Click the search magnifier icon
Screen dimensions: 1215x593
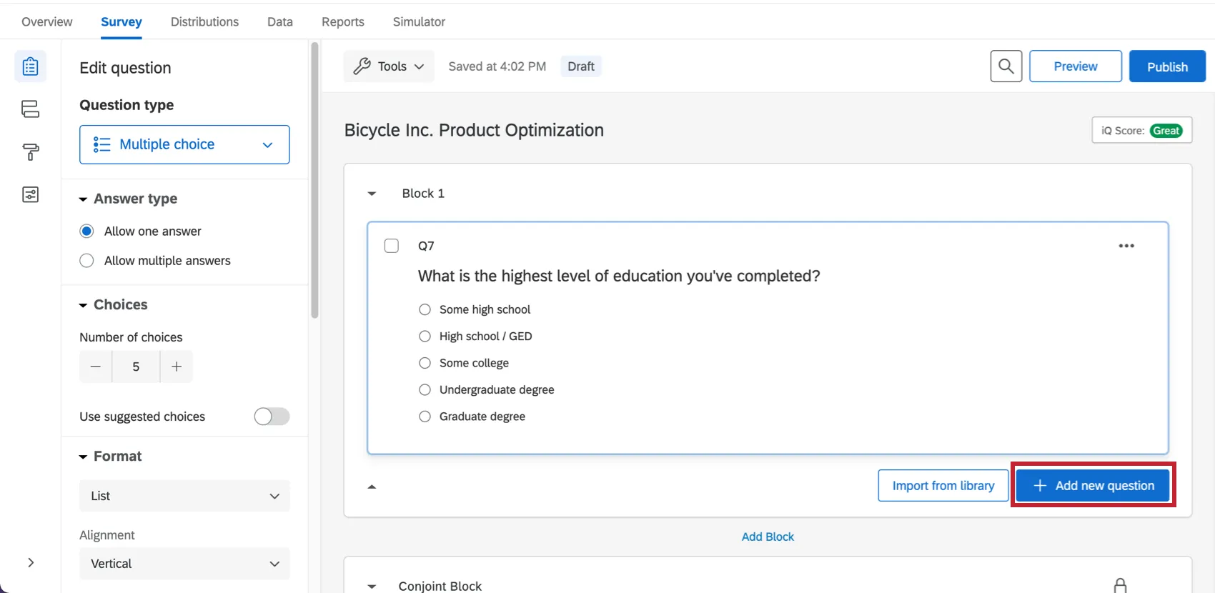click(x=1006, y=66)
